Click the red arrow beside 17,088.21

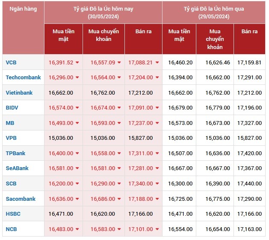coord(157,63)
